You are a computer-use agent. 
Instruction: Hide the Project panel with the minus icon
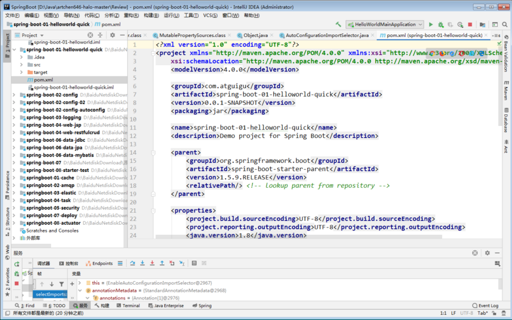pyautogui.click(x=122, y=35)
